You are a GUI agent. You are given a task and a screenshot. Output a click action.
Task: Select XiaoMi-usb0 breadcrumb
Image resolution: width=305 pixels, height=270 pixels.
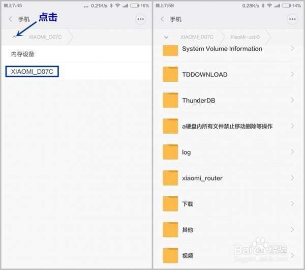point(245,37)
